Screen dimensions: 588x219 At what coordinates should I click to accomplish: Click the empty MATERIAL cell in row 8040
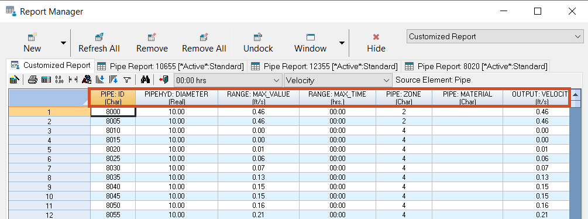coord(467,187)
